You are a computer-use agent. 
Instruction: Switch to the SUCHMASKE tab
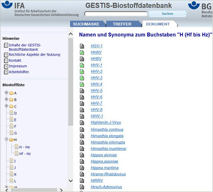click(x=87, y=24)
